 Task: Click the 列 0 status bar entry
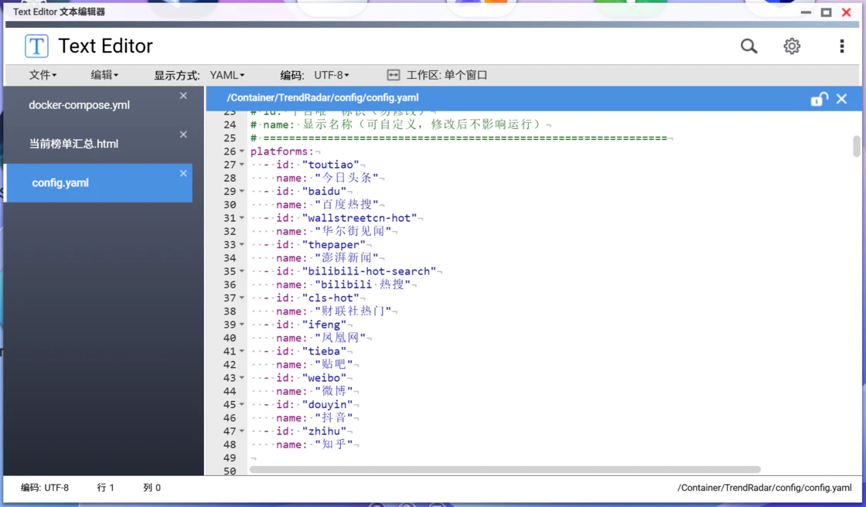tap(152, 488)
